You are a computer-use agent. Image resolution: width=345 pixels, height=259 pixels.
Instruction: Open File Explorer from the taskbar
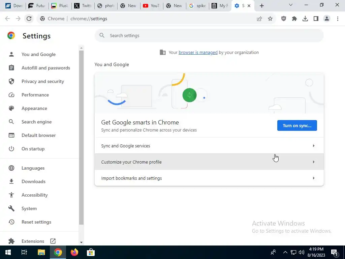tap(41, 252)
